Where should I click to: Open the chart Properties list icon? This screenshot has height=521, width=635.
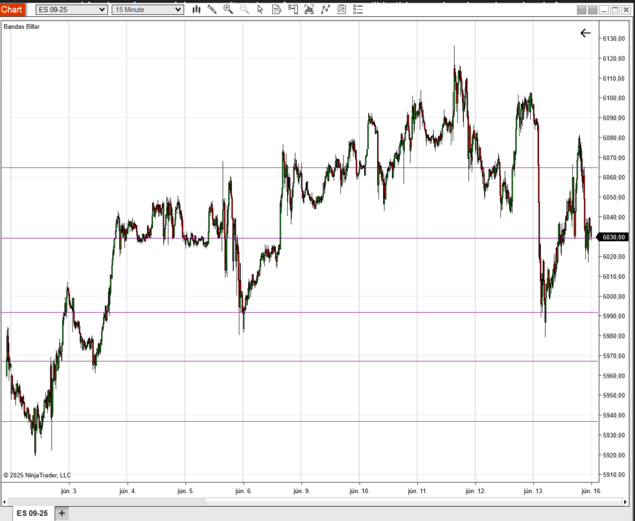[357, 9]
